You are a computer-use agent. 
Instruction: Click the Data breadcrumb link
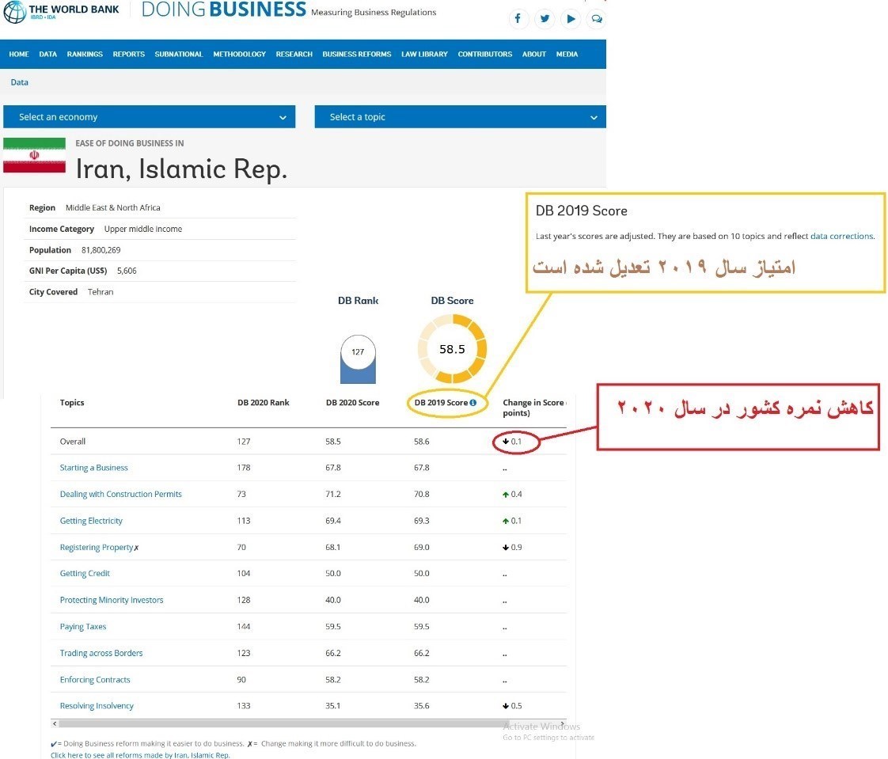coord(19,82)
